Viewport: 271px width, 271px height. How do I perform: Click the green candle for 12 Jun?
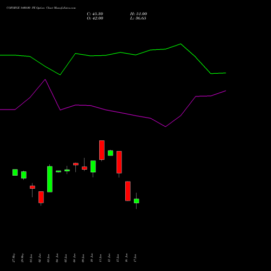[x=111, y=153]
